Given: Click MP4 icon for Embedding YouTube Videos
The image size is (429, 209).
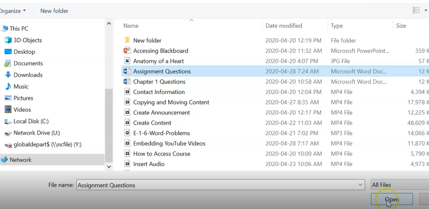Looking at the screenshot, I should point(127,143).
